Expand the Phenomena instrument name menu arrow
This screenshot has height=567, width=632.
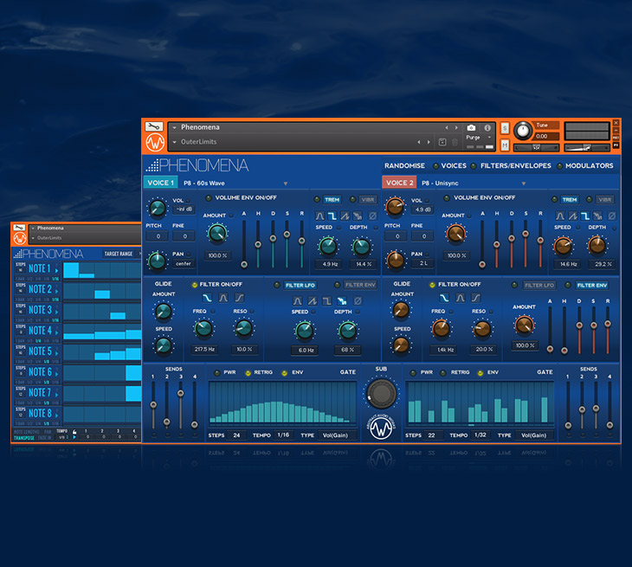click(x=175, y=127)
